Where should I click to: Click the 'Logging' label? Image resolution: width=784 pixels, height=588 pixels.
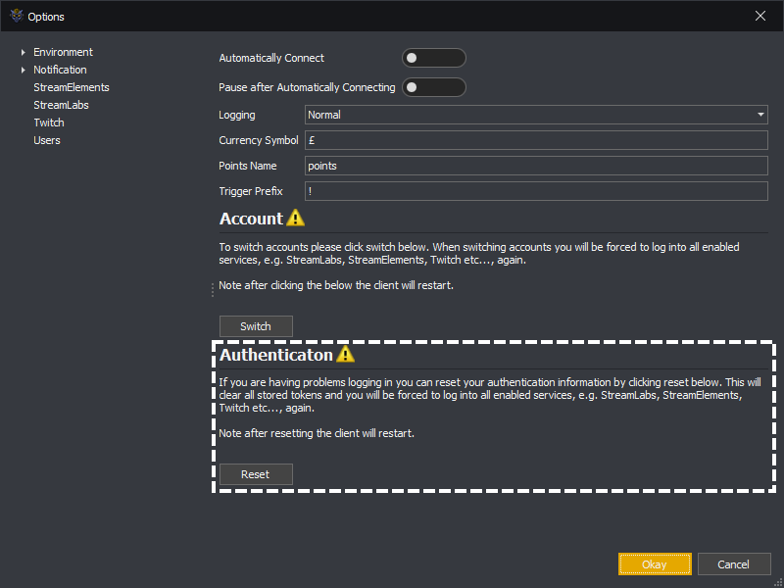point(237,115)
